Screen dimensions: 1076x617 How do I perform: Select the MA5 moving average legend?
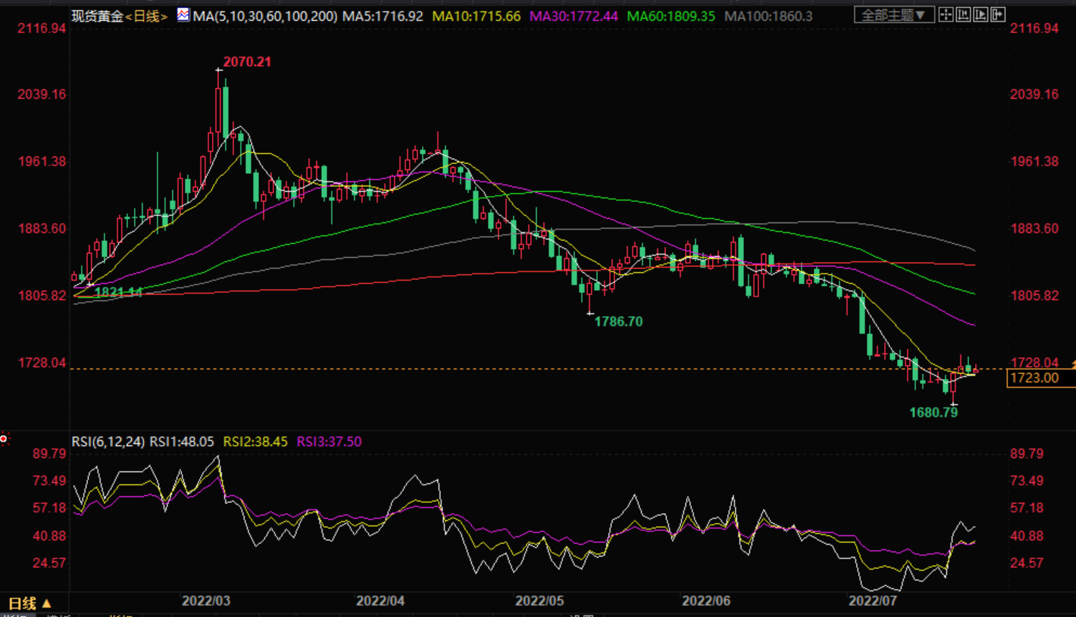(x=382, y=16)
